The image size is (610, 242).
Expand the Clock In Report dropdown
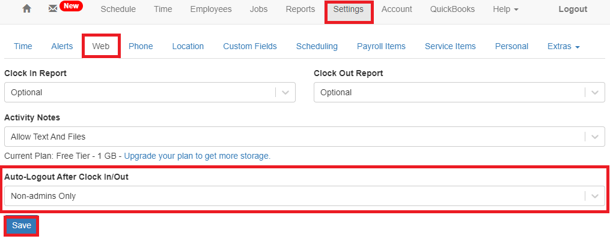tap(150, 92)
